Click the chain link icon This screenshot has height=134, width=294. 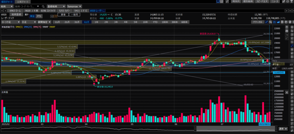coord(284,1)
